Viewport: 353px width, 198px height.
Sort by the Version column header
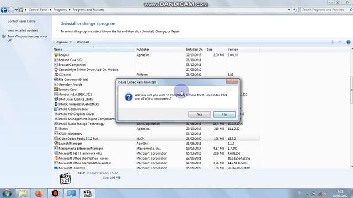(243, 49)
